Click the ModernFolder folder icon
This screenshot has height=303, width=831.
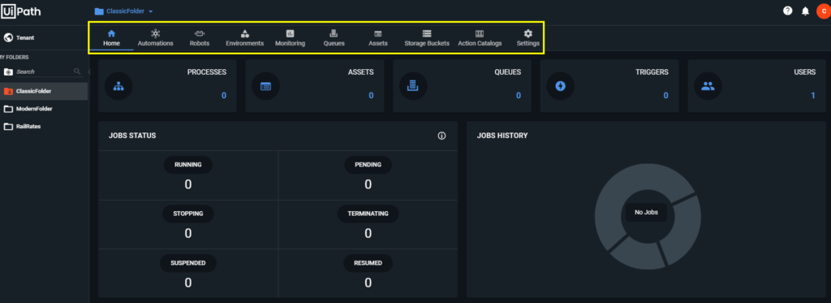pos(8,109)
